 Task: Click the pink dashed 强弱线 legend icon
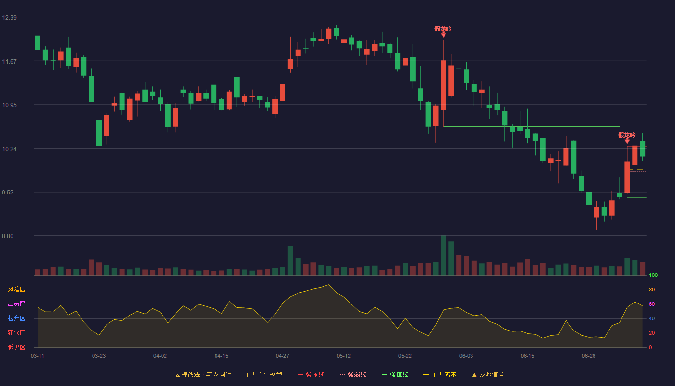(342, 374)
